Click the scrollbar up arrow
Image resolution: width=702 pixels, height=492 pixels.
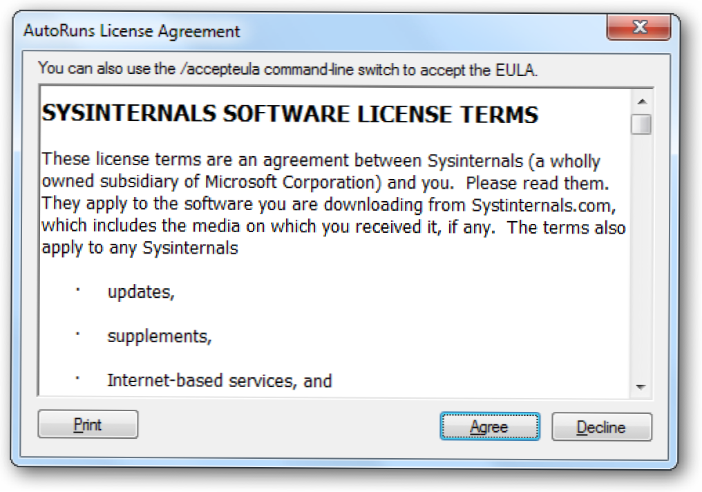coord(643,102)
